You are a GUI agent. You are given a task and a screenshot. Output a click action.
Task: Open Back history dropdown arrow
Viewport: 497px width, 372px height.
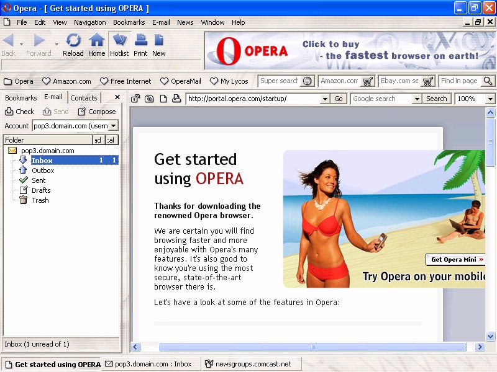point(21,45)
